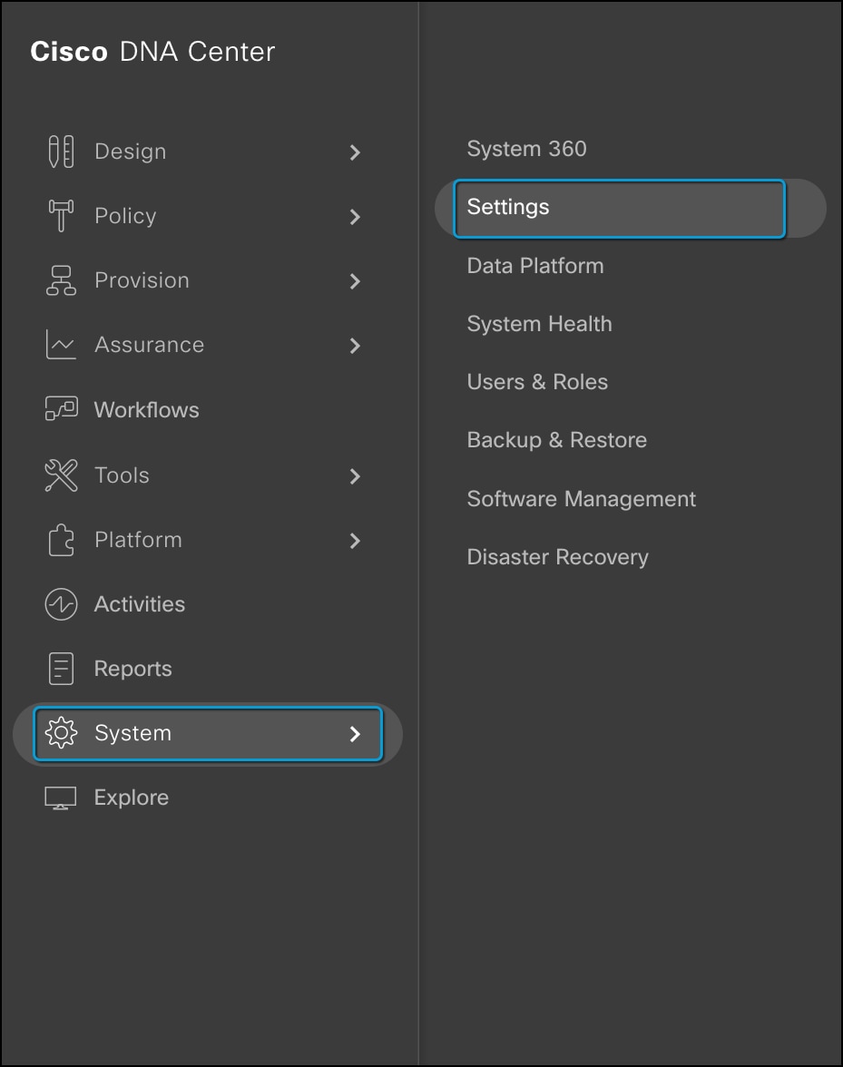Click the Provision topology icon
The image size is (843, 1067).
60,280
